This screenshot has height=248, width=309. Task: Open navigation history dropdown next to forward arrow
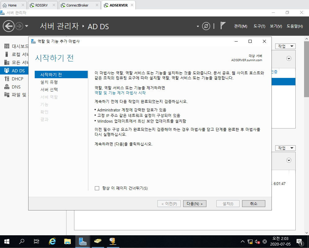[27, 26]
